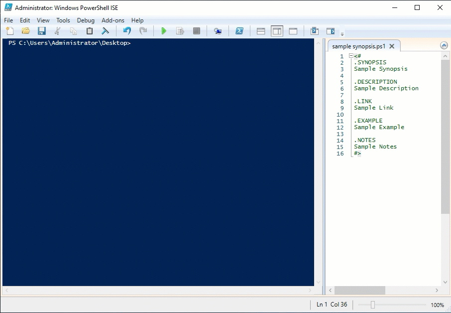Collapse the script pane chevron button
The image size is (451, 313).
click(x=444, y=45)
